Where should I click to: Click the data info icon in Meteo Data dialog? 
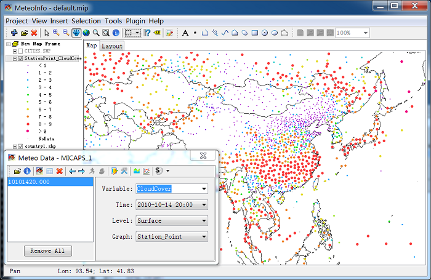tap(27, 171)
